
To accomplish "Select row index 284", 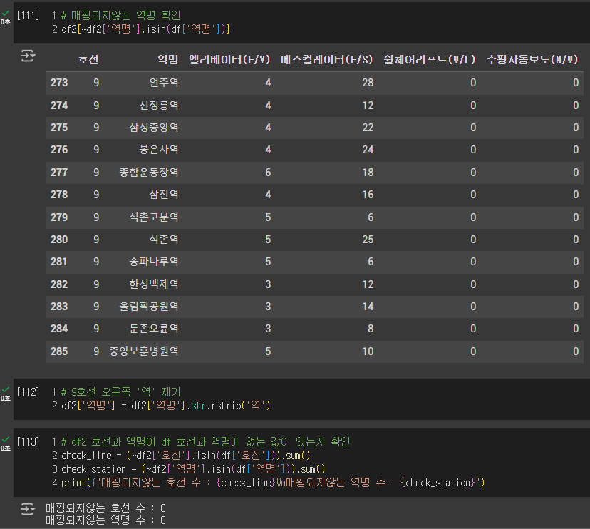I will [x=59, y=329].
